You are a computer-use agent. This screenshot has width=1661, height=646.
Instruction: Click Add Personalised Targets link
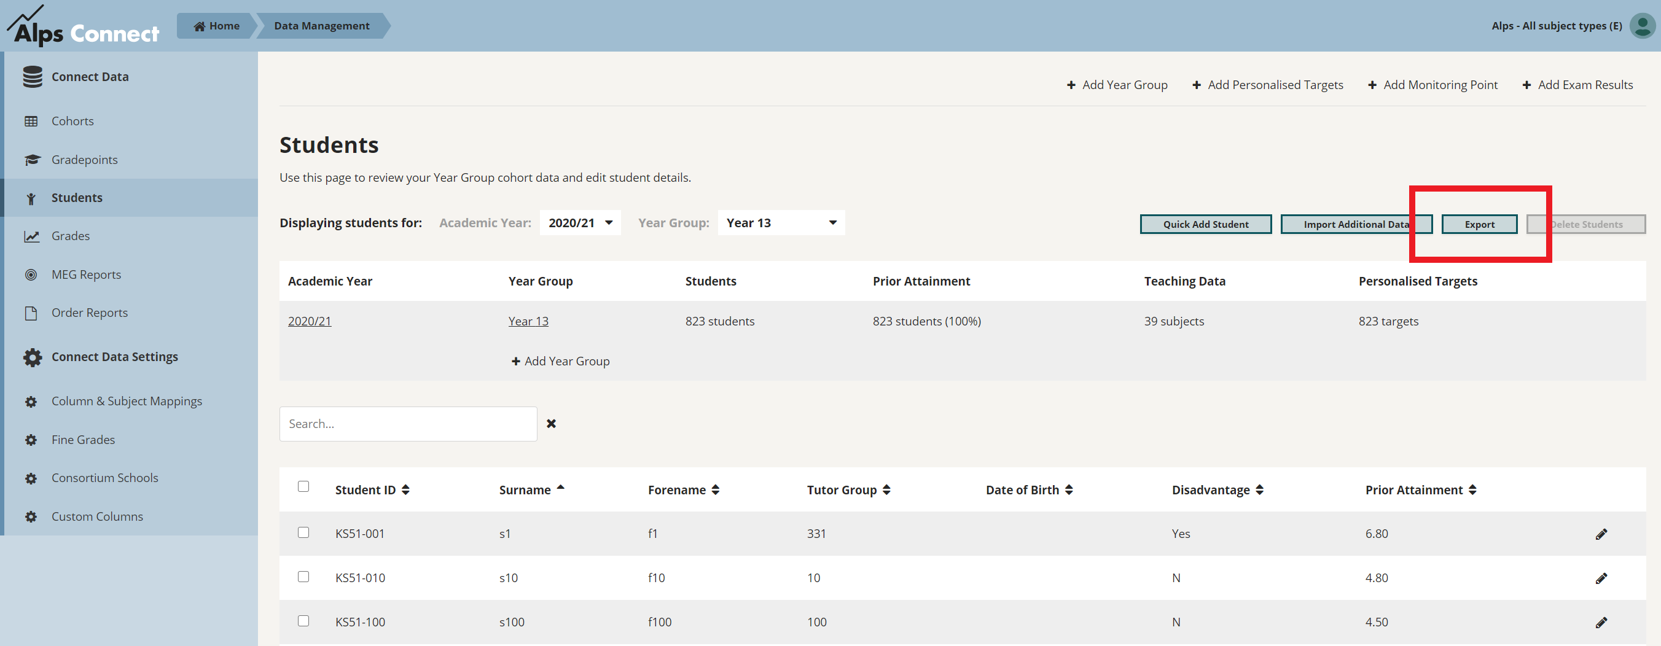coord(1268,85)
